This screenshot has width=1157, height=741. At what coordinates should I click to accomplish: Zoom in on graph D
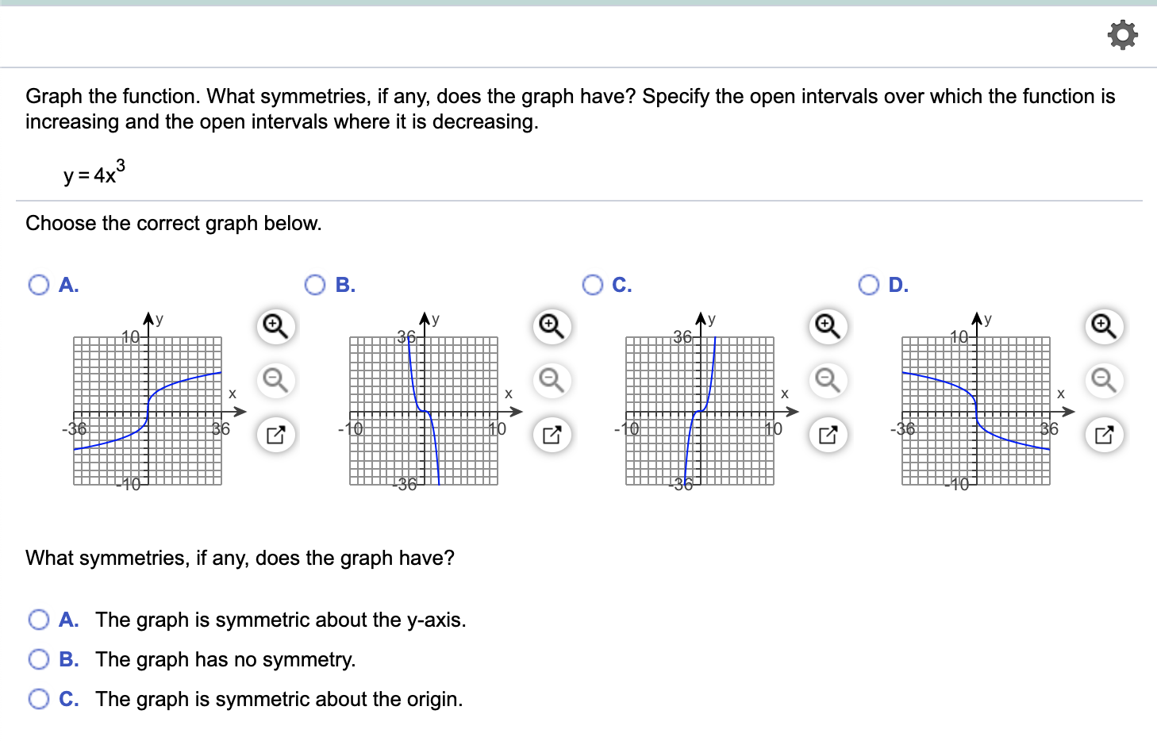pyautogui.click(x=1102, y=324)
